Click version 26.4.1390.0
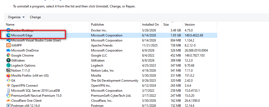 (192, 100)
